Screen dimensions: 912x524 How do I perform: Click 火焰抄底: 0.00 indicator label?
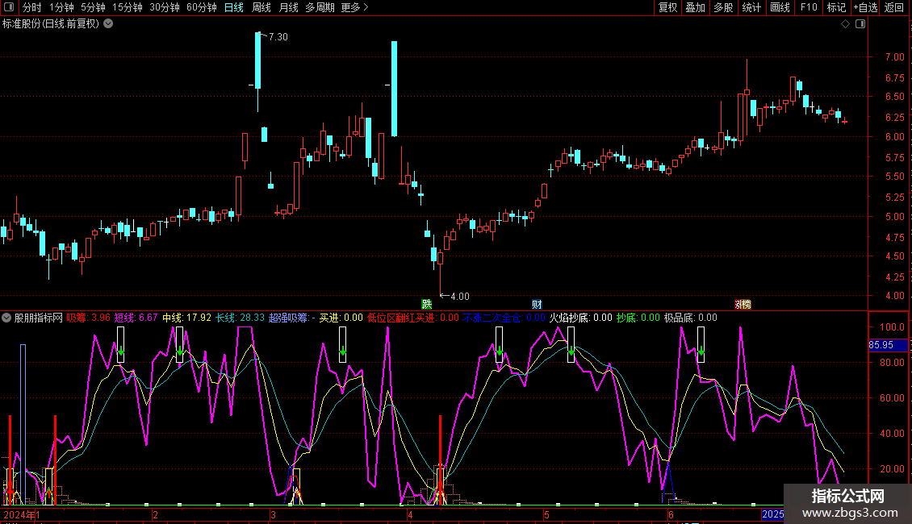(x=580, y=318)
